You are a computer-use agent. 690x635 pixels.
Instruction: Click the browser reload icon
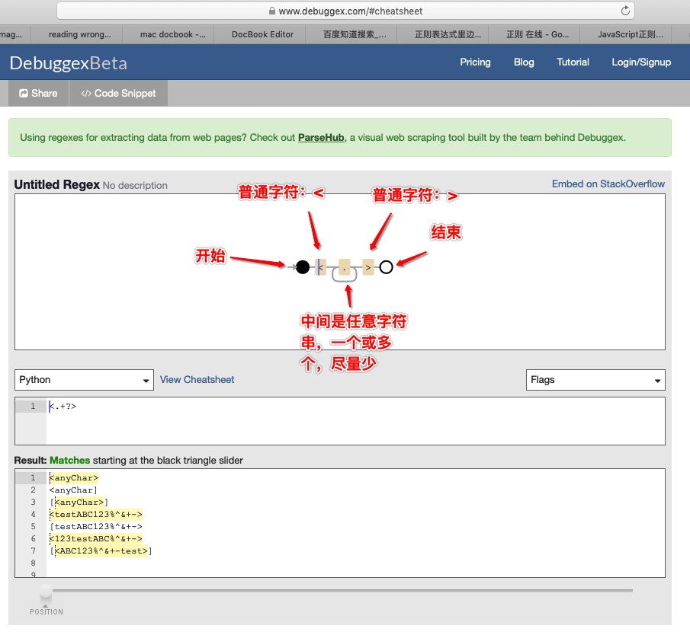[x=625, y=11]
